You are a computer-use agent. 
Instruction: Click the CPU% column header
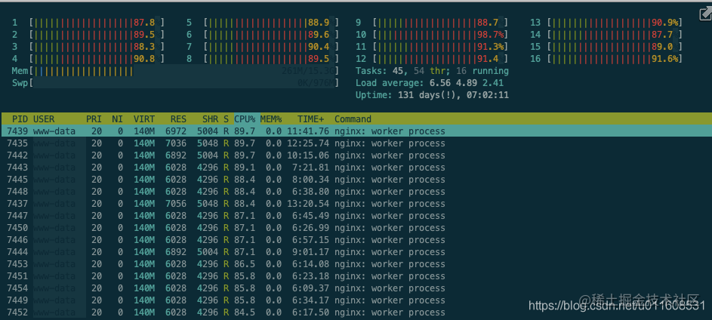tap(245, 119)
